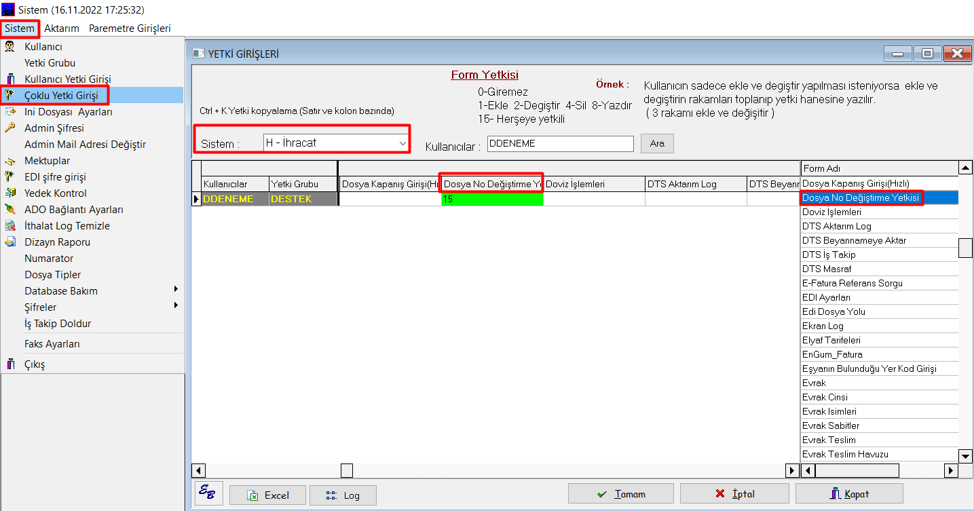Click the Kullanıcılar search input field
Screen dimensions: 974x511
560,143
